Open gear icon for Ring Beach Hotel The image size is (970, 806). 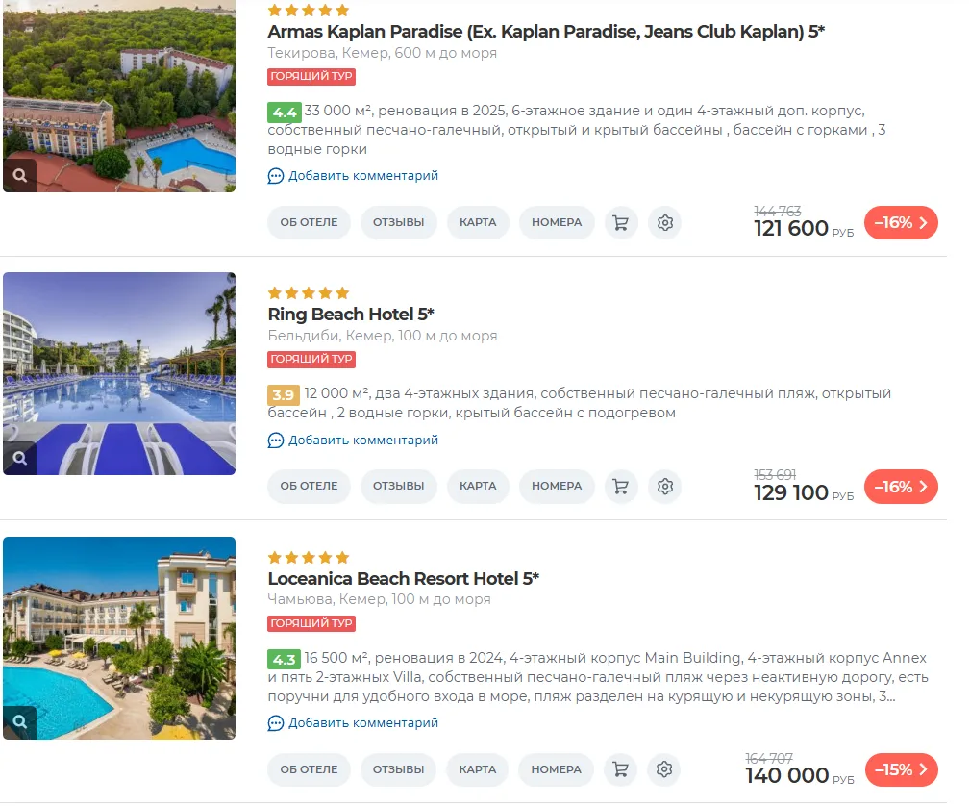[x=665, y=487]
